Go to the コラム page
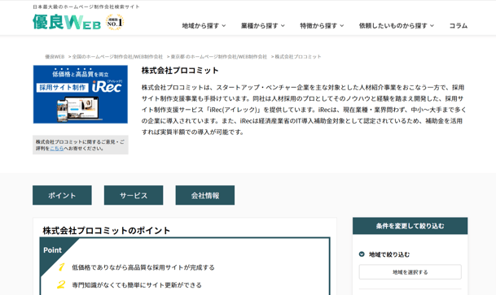 (459, 26)
